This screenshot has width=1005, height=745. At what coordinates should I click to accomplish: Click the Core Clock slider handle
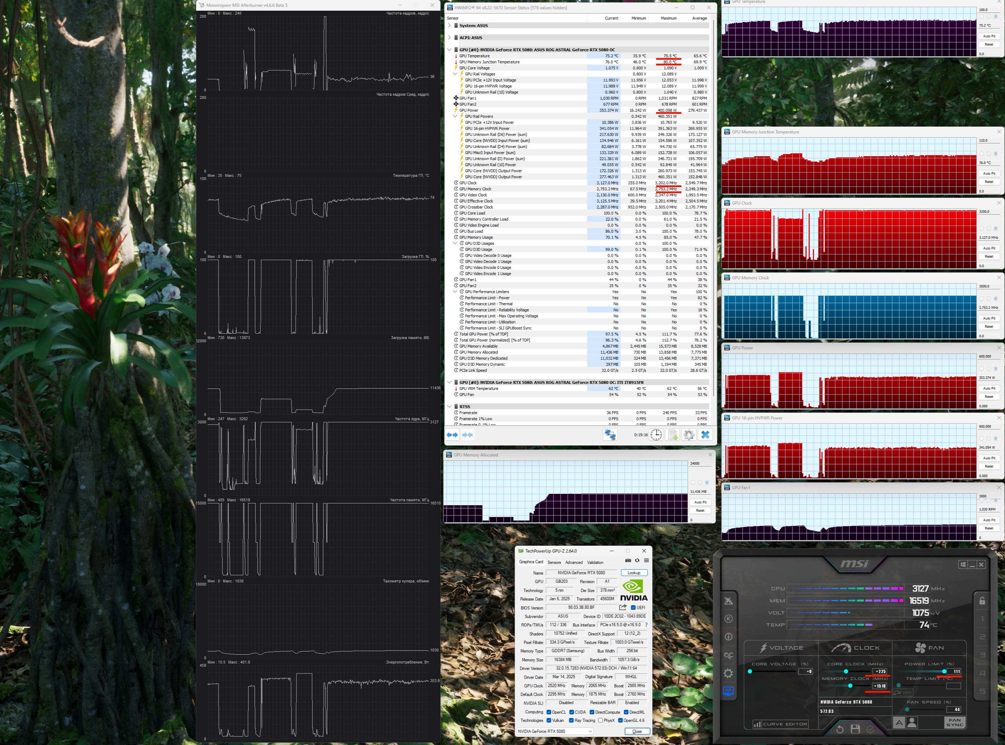[846, 671]
